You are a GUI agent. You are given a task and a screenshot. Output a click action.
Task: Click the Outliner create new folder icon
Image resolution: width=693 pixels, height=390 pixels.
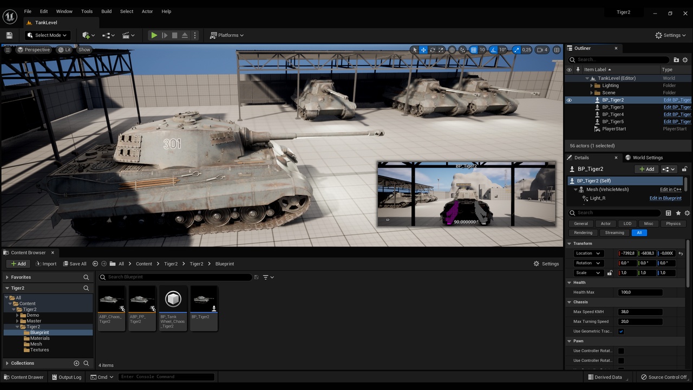[676, 60]
